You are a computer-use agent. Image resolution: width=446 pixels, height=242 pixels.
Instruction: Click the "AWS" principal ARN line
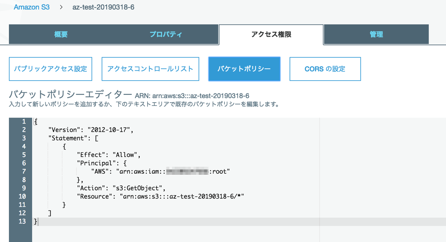161,171
